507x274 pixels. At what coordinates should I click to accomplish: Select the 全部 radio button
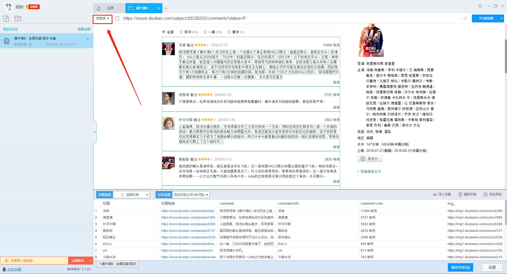click(164, 32)
